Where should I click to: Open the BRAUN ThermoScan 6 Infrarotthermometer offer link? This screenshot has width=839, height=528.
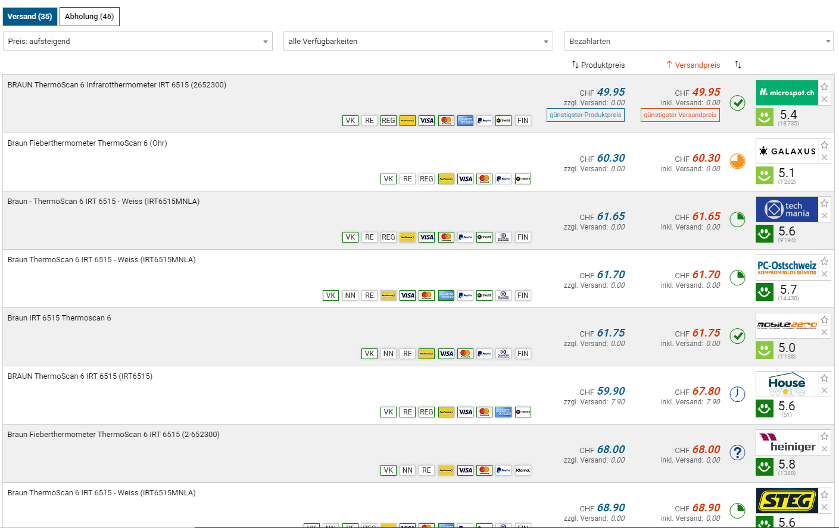click(117, 85)
